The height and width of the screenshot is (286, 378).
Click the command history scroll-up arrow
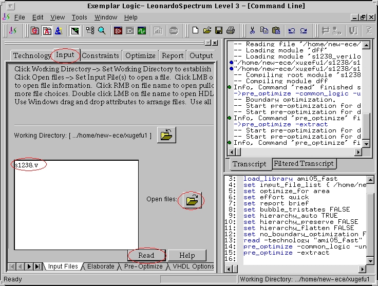pyautogui.click(x=370, y=179)
